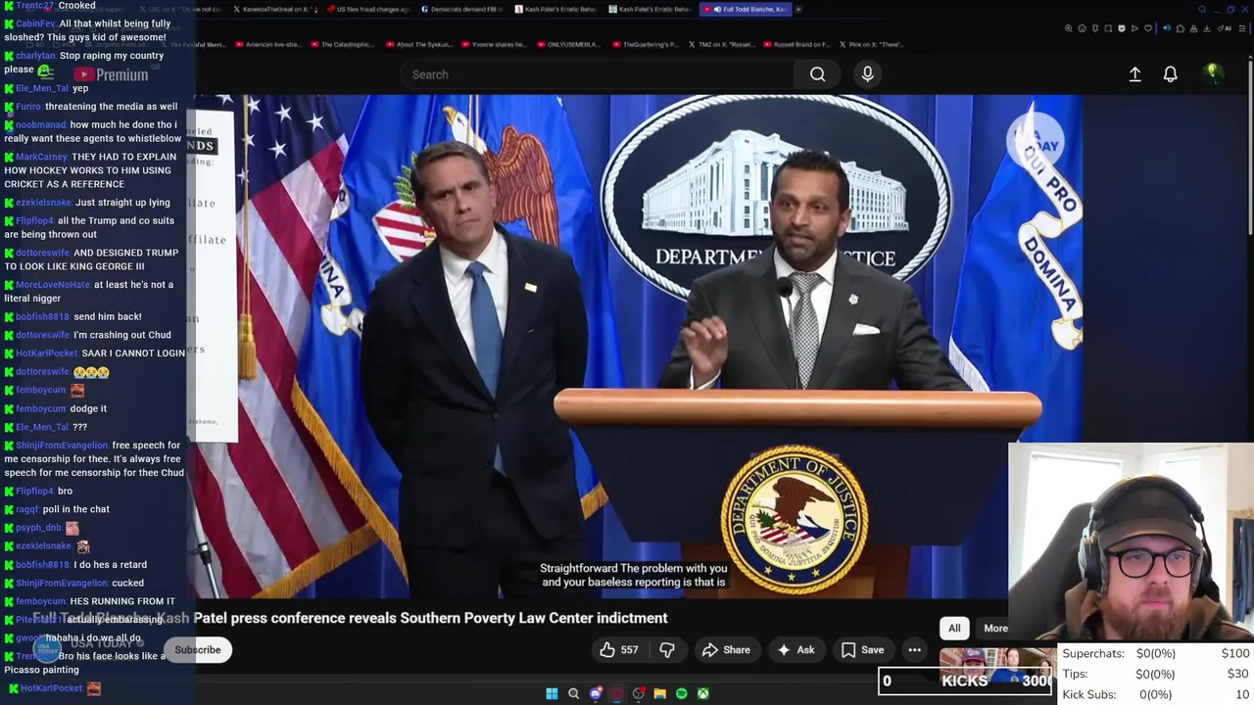Dislike the video with thumbs down
Screen dimensions: 1254x705
667,649
